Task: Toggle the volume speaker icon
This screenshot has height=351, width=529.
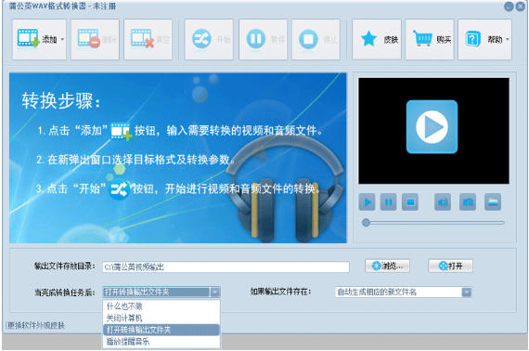Action: click(x=443, y=202)
